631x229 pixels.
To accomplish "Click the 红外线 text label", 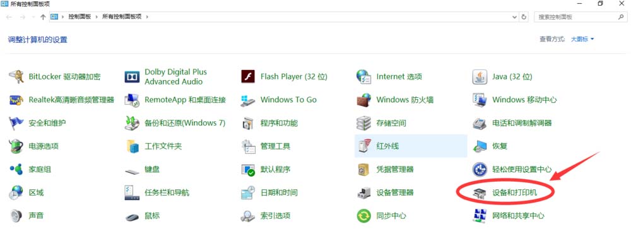I will 387,146.
